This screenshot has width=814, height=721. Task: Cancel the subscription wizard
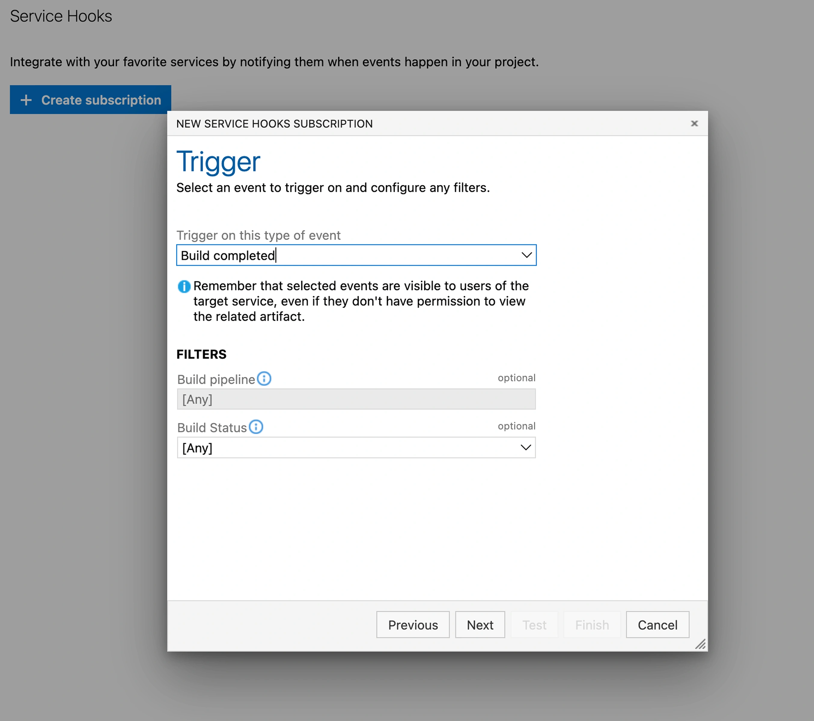[657, 625]
